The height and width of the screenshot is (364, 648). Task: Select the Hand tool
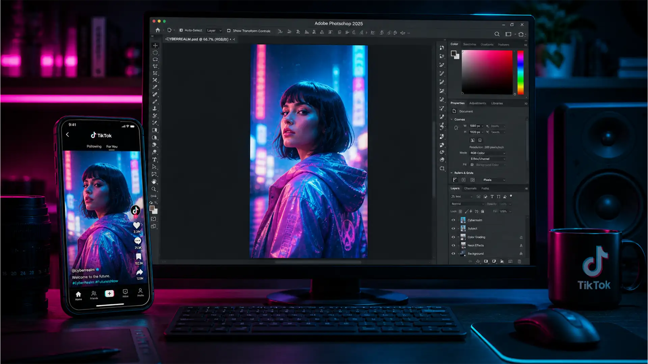click(x=154, y=182)
